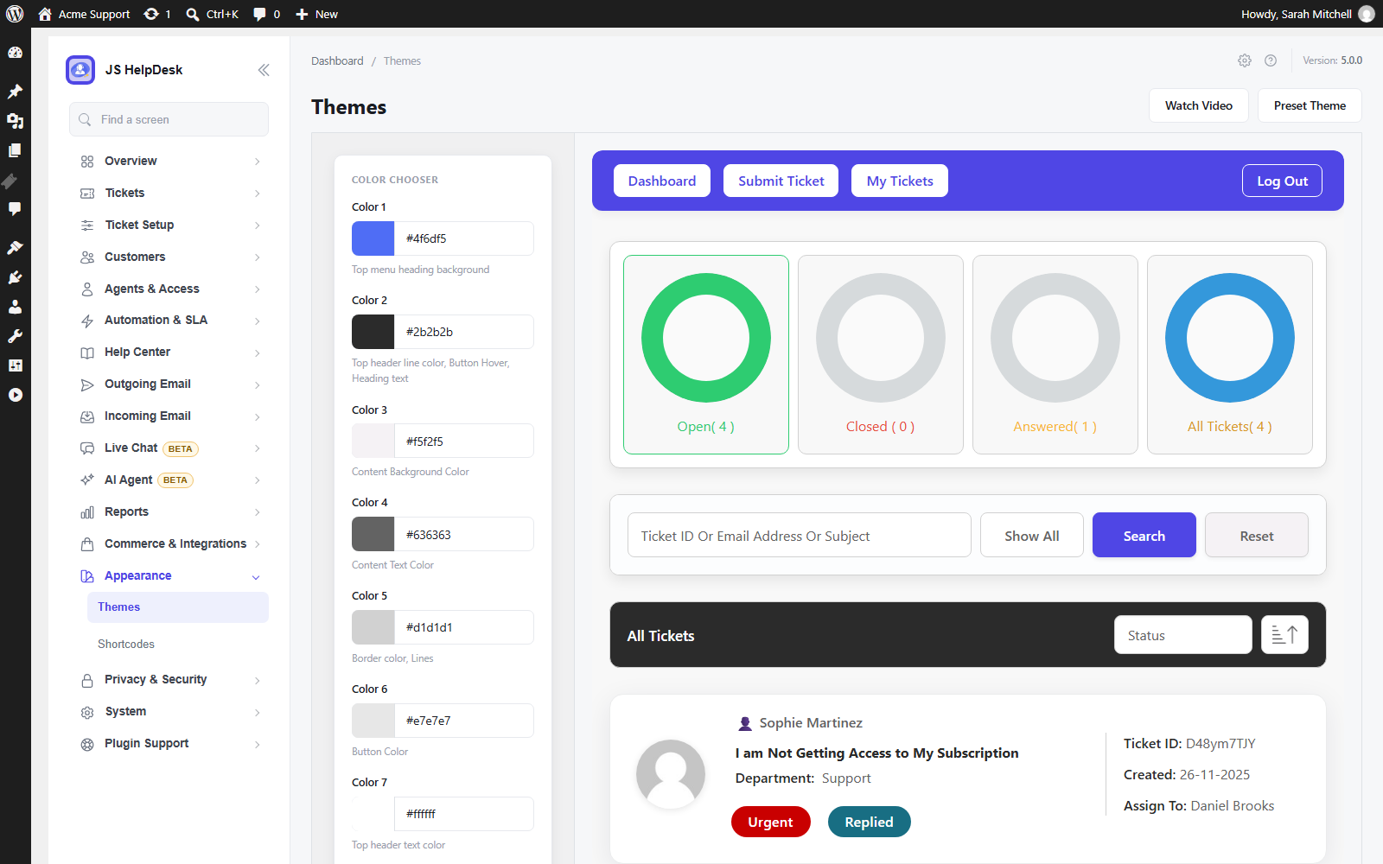Click the WordPress logo icon

(15, 14)
